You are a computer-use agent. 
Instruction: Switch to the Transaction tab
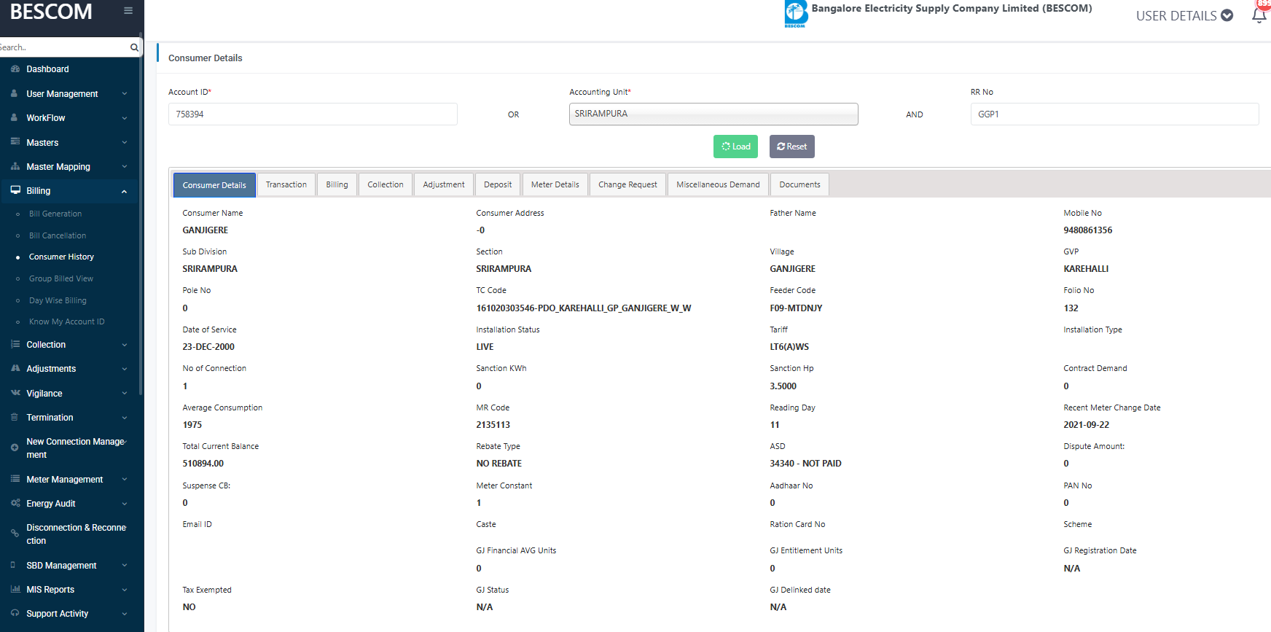286,184
